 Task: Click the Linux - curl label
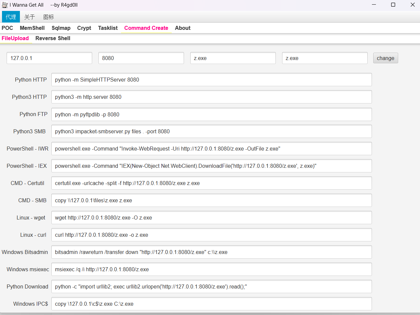tap(33, 235)
